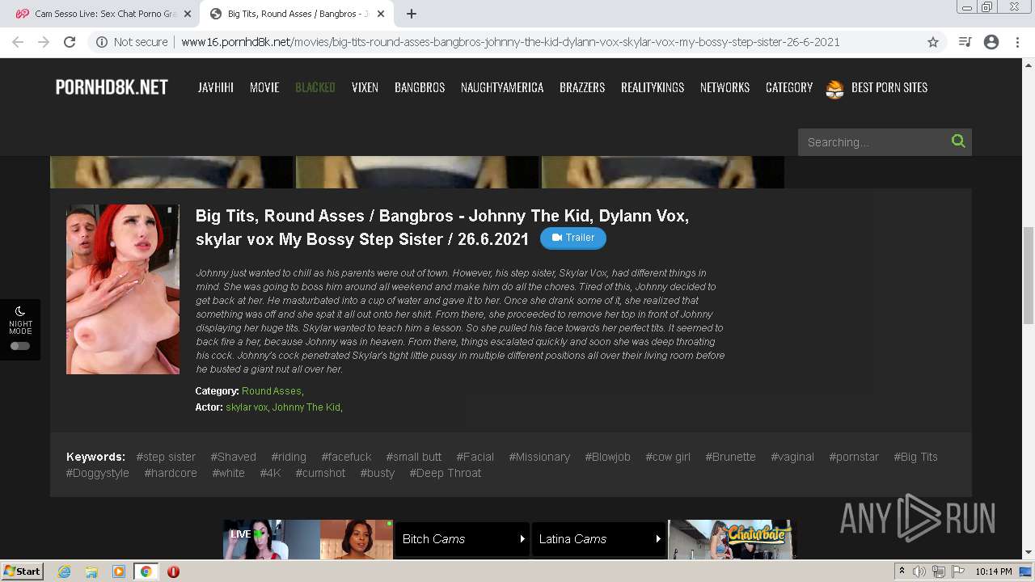Open the media control icon in toolbar
This screenshot has width=1035, height=582.
click(965, 42)
